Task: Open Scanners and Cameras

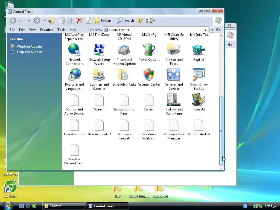Action: click(99, 79)
